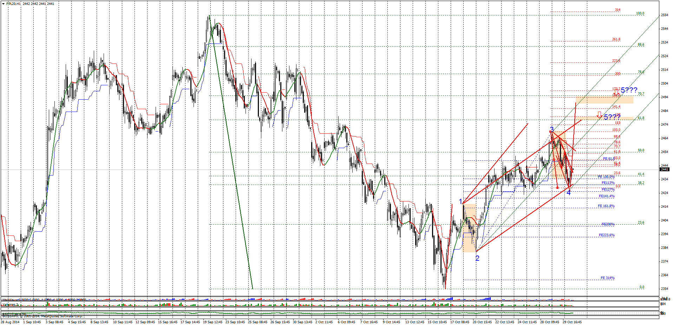Select the upper blue 5??? wave label
673x325 pixels.
tap(629, 90)
